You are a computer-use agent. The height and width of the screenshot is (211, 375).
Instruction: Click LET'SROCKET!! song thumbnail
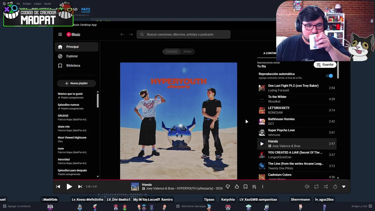[x=262, y=110]
